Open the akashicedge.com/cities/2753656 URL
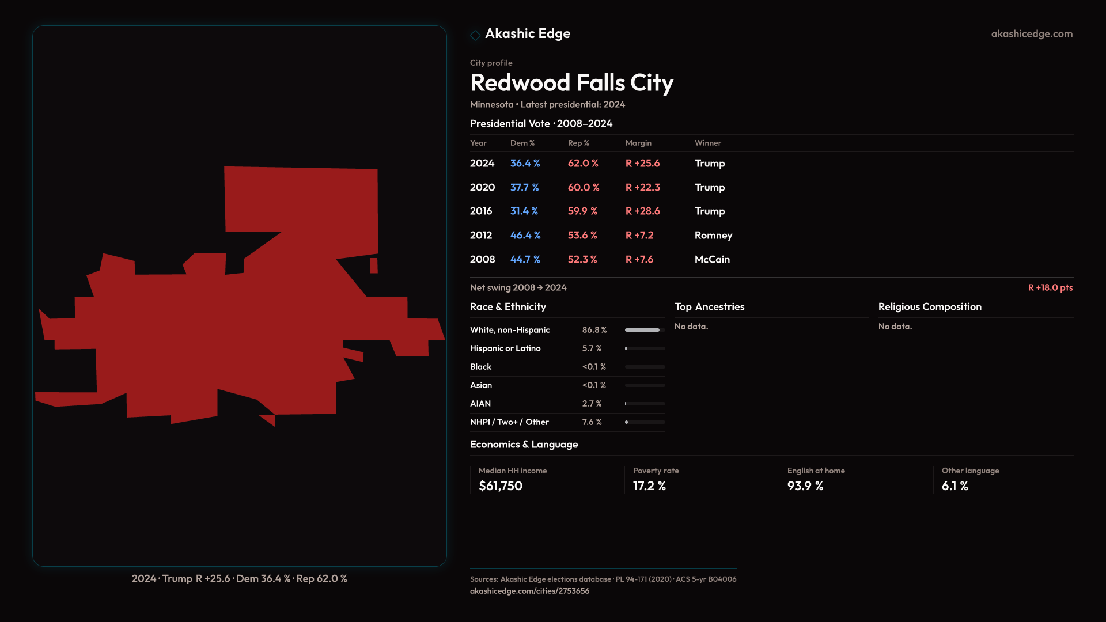The image size is (1106, 622). [529, 591]
